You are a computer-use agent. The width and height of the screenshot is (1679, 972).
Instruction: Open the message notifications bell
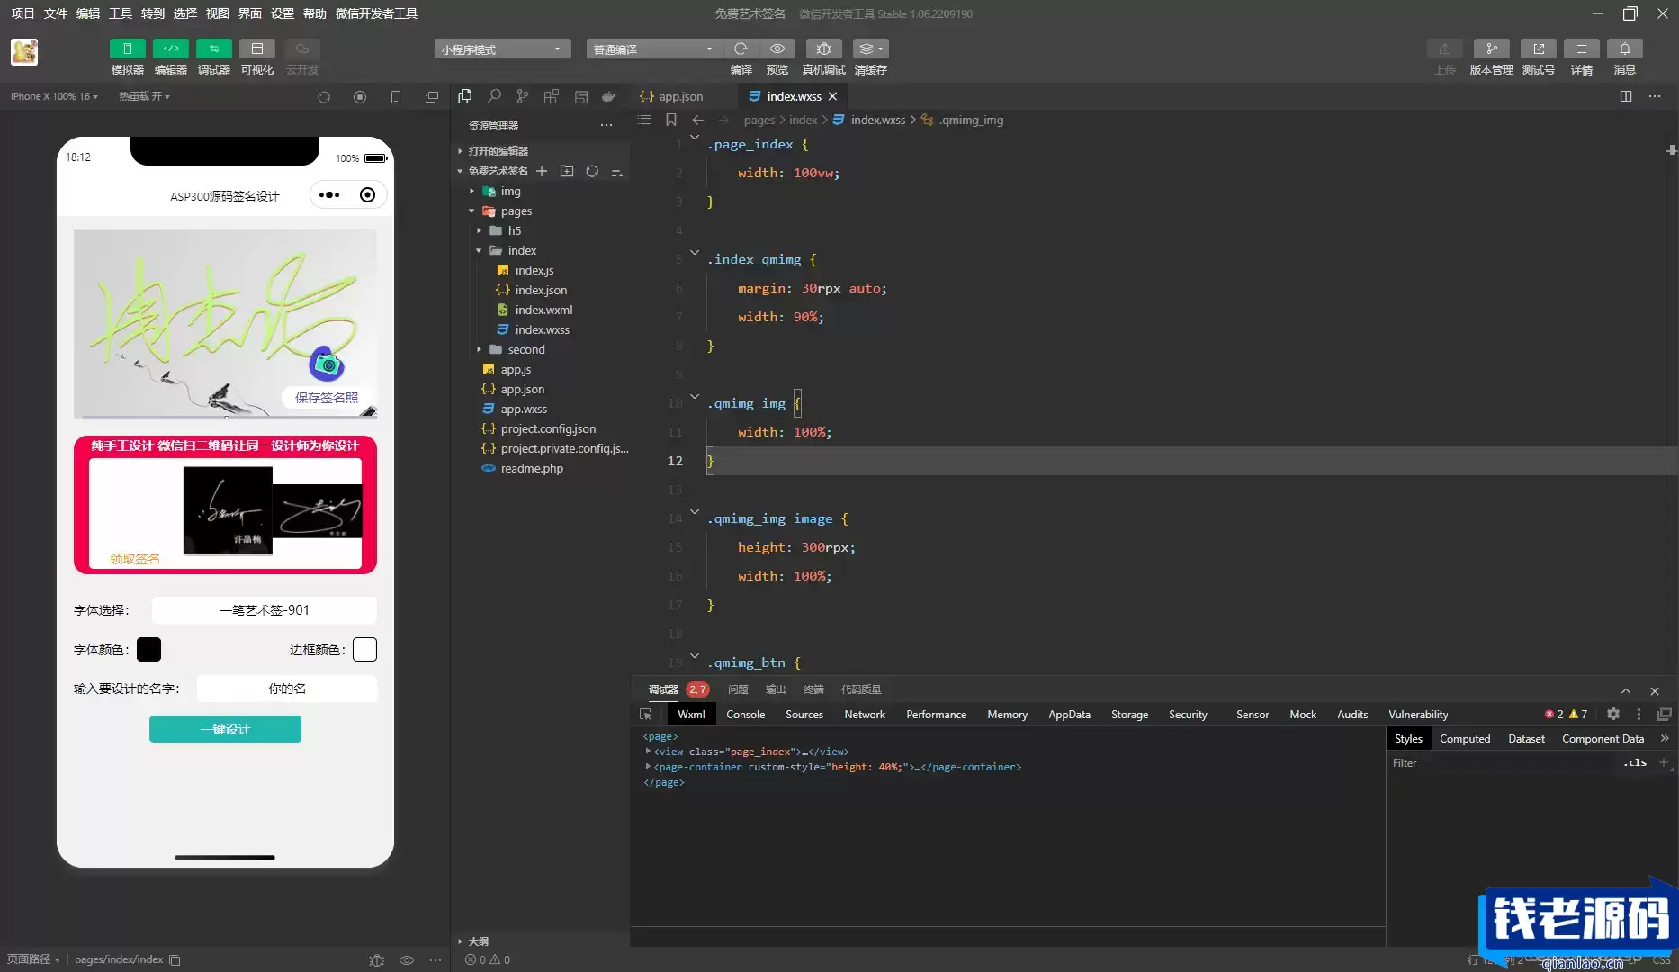[1625, 49]
